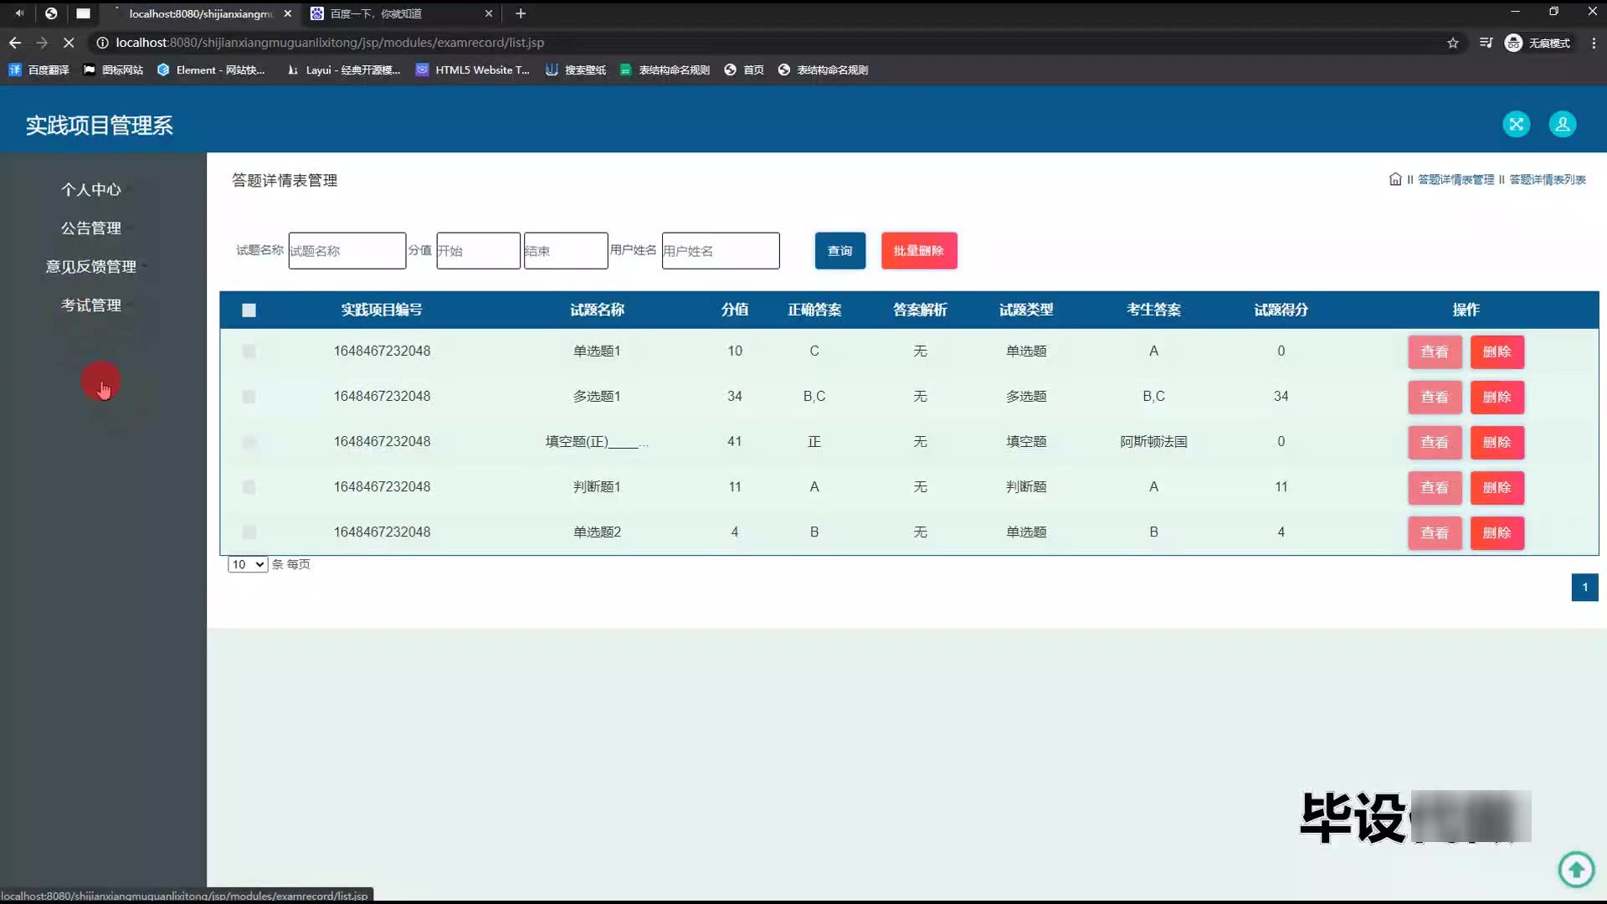Expand the 个人中心 sidebar menu

[x=91, y=190]
